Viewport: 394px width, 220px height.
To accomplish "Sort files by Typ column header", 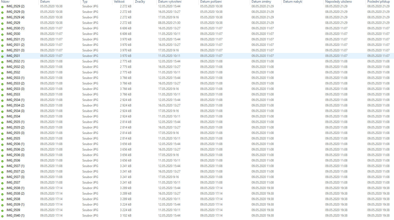I will coord(85,2).
